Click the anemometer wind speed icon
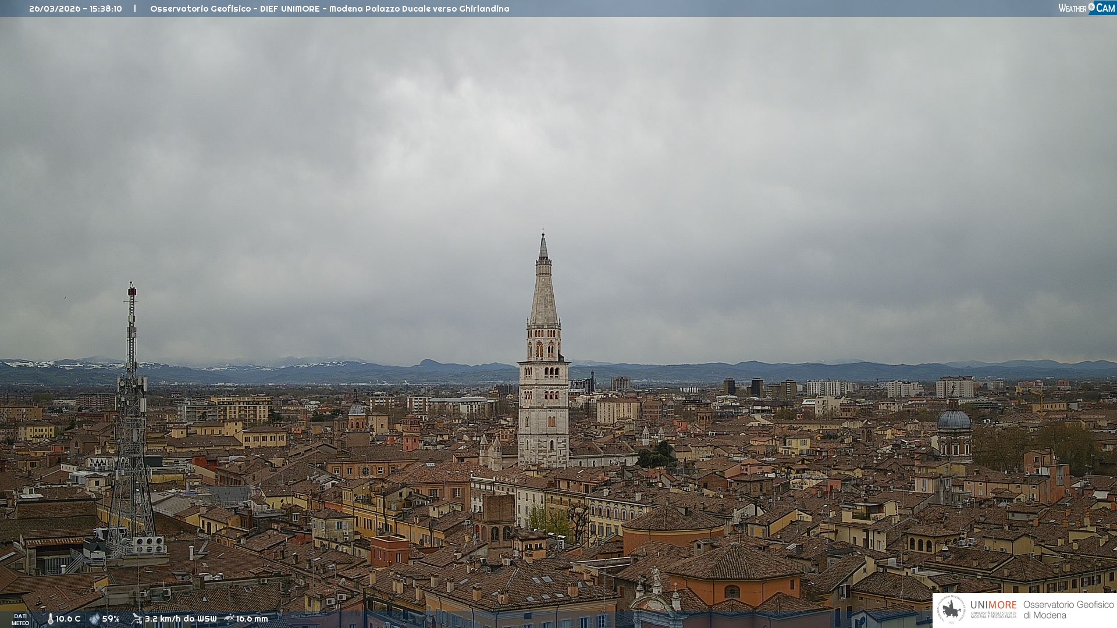 tap(137, 619)
